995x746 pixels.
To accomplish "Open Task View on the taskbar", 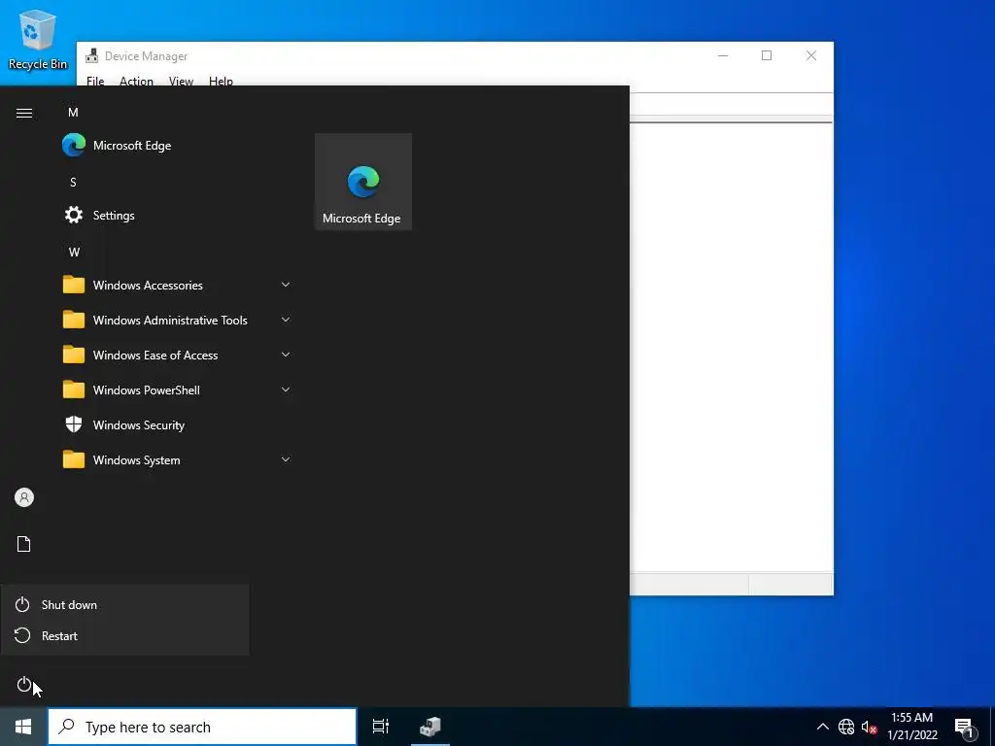I will point(381,727).
